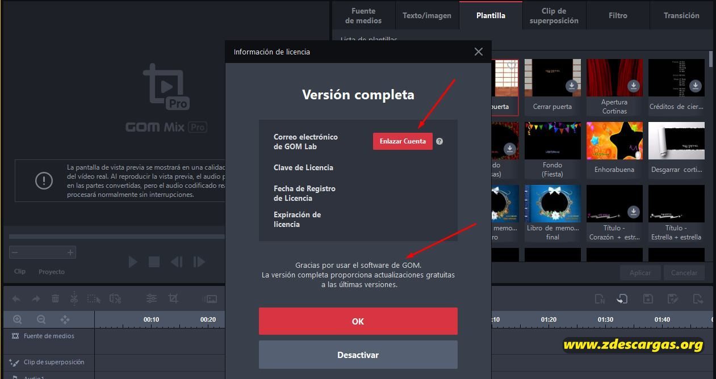The image size is (716, 379).
Task: Click the template list vertical scrollbar
Action: click(711, 60)
